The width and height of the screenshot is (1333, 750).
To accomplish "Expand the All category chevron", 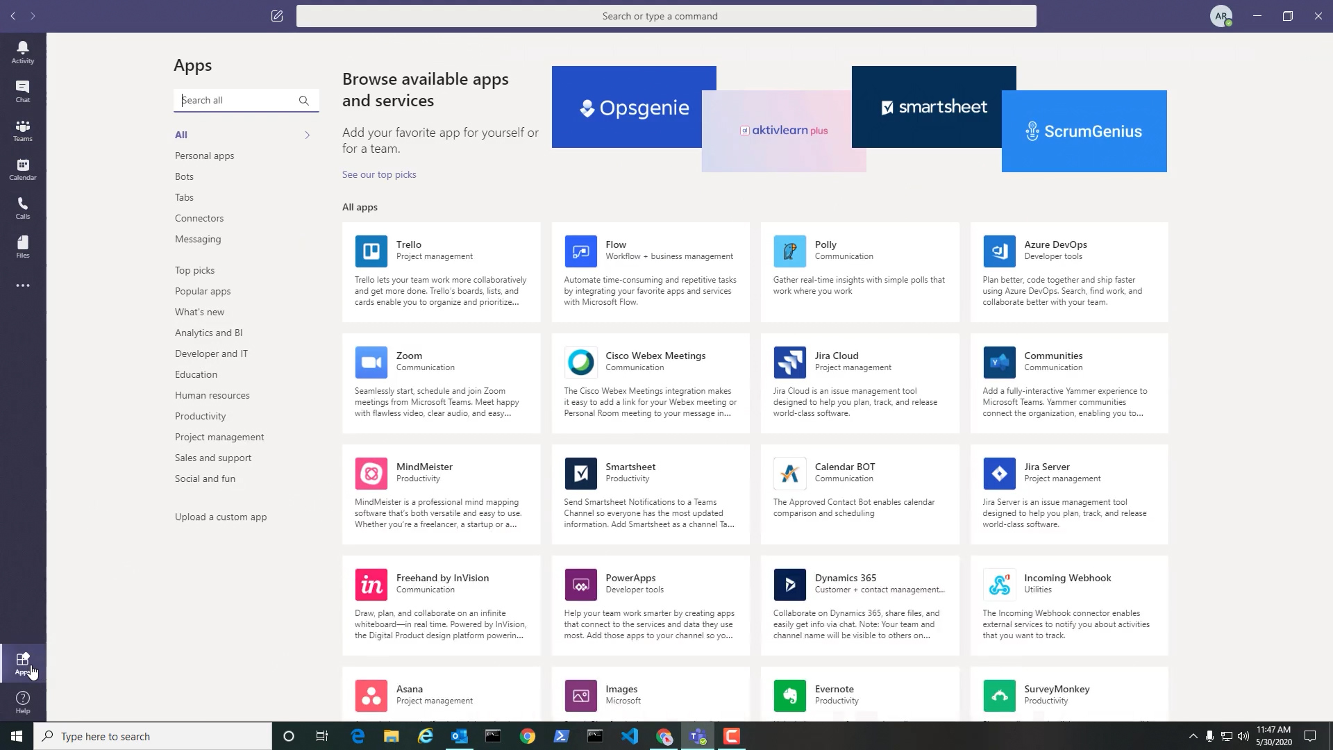I will pyautogui.click(x=308, y=135).
